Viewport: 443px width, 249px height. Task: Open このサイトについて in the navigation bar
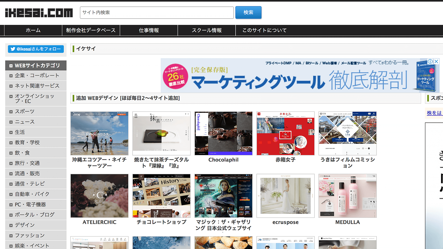pyautogui.click(x=264, y=30)
